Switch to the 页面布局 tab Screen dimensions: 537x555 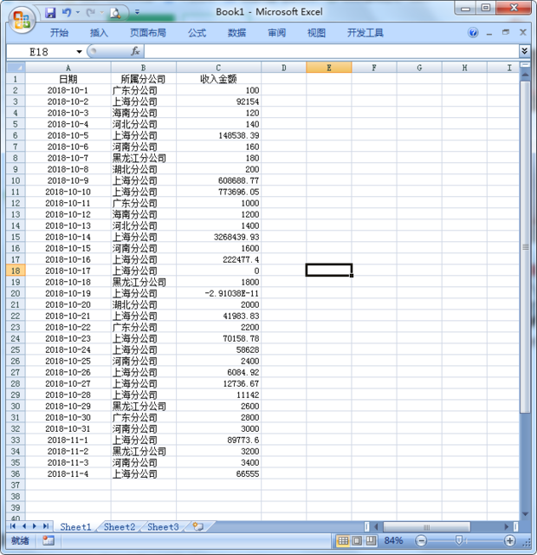(x=148, y=33)
